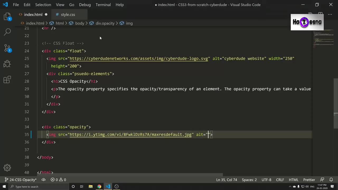Show warnings count in status bar
The width and height of the screenshot is (338, 190).
point(63,180)
